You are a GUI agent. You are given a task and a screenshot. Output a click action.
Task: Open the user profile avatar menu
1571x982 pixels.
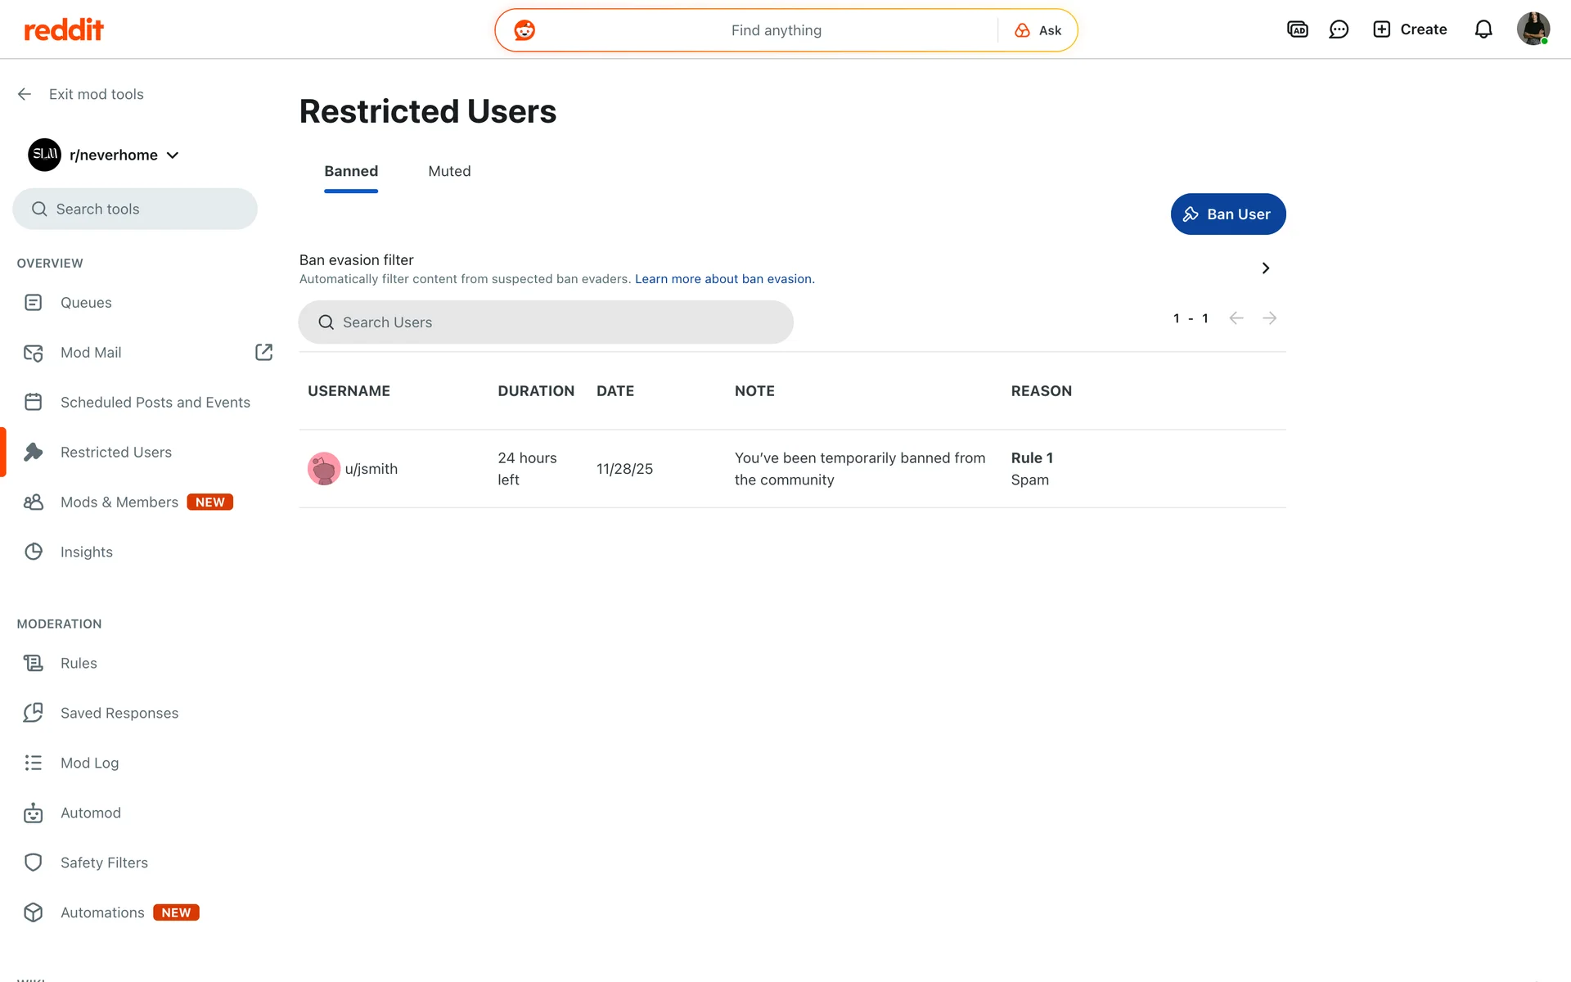click(1533, 29)
